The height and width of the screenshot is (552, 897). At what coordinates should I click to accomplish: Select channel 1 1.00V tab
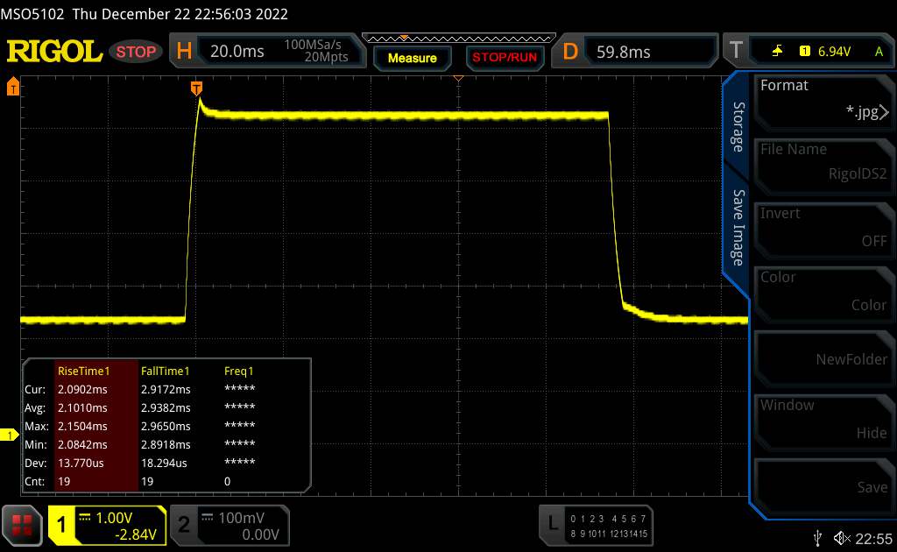[108, 525]
